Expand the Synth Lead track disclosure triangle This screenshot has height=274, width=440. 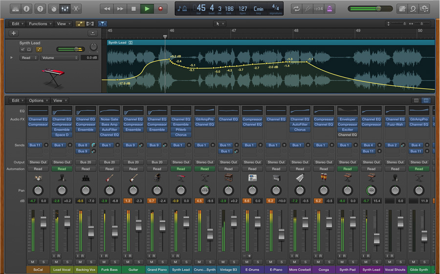click(x=12, y=58)
